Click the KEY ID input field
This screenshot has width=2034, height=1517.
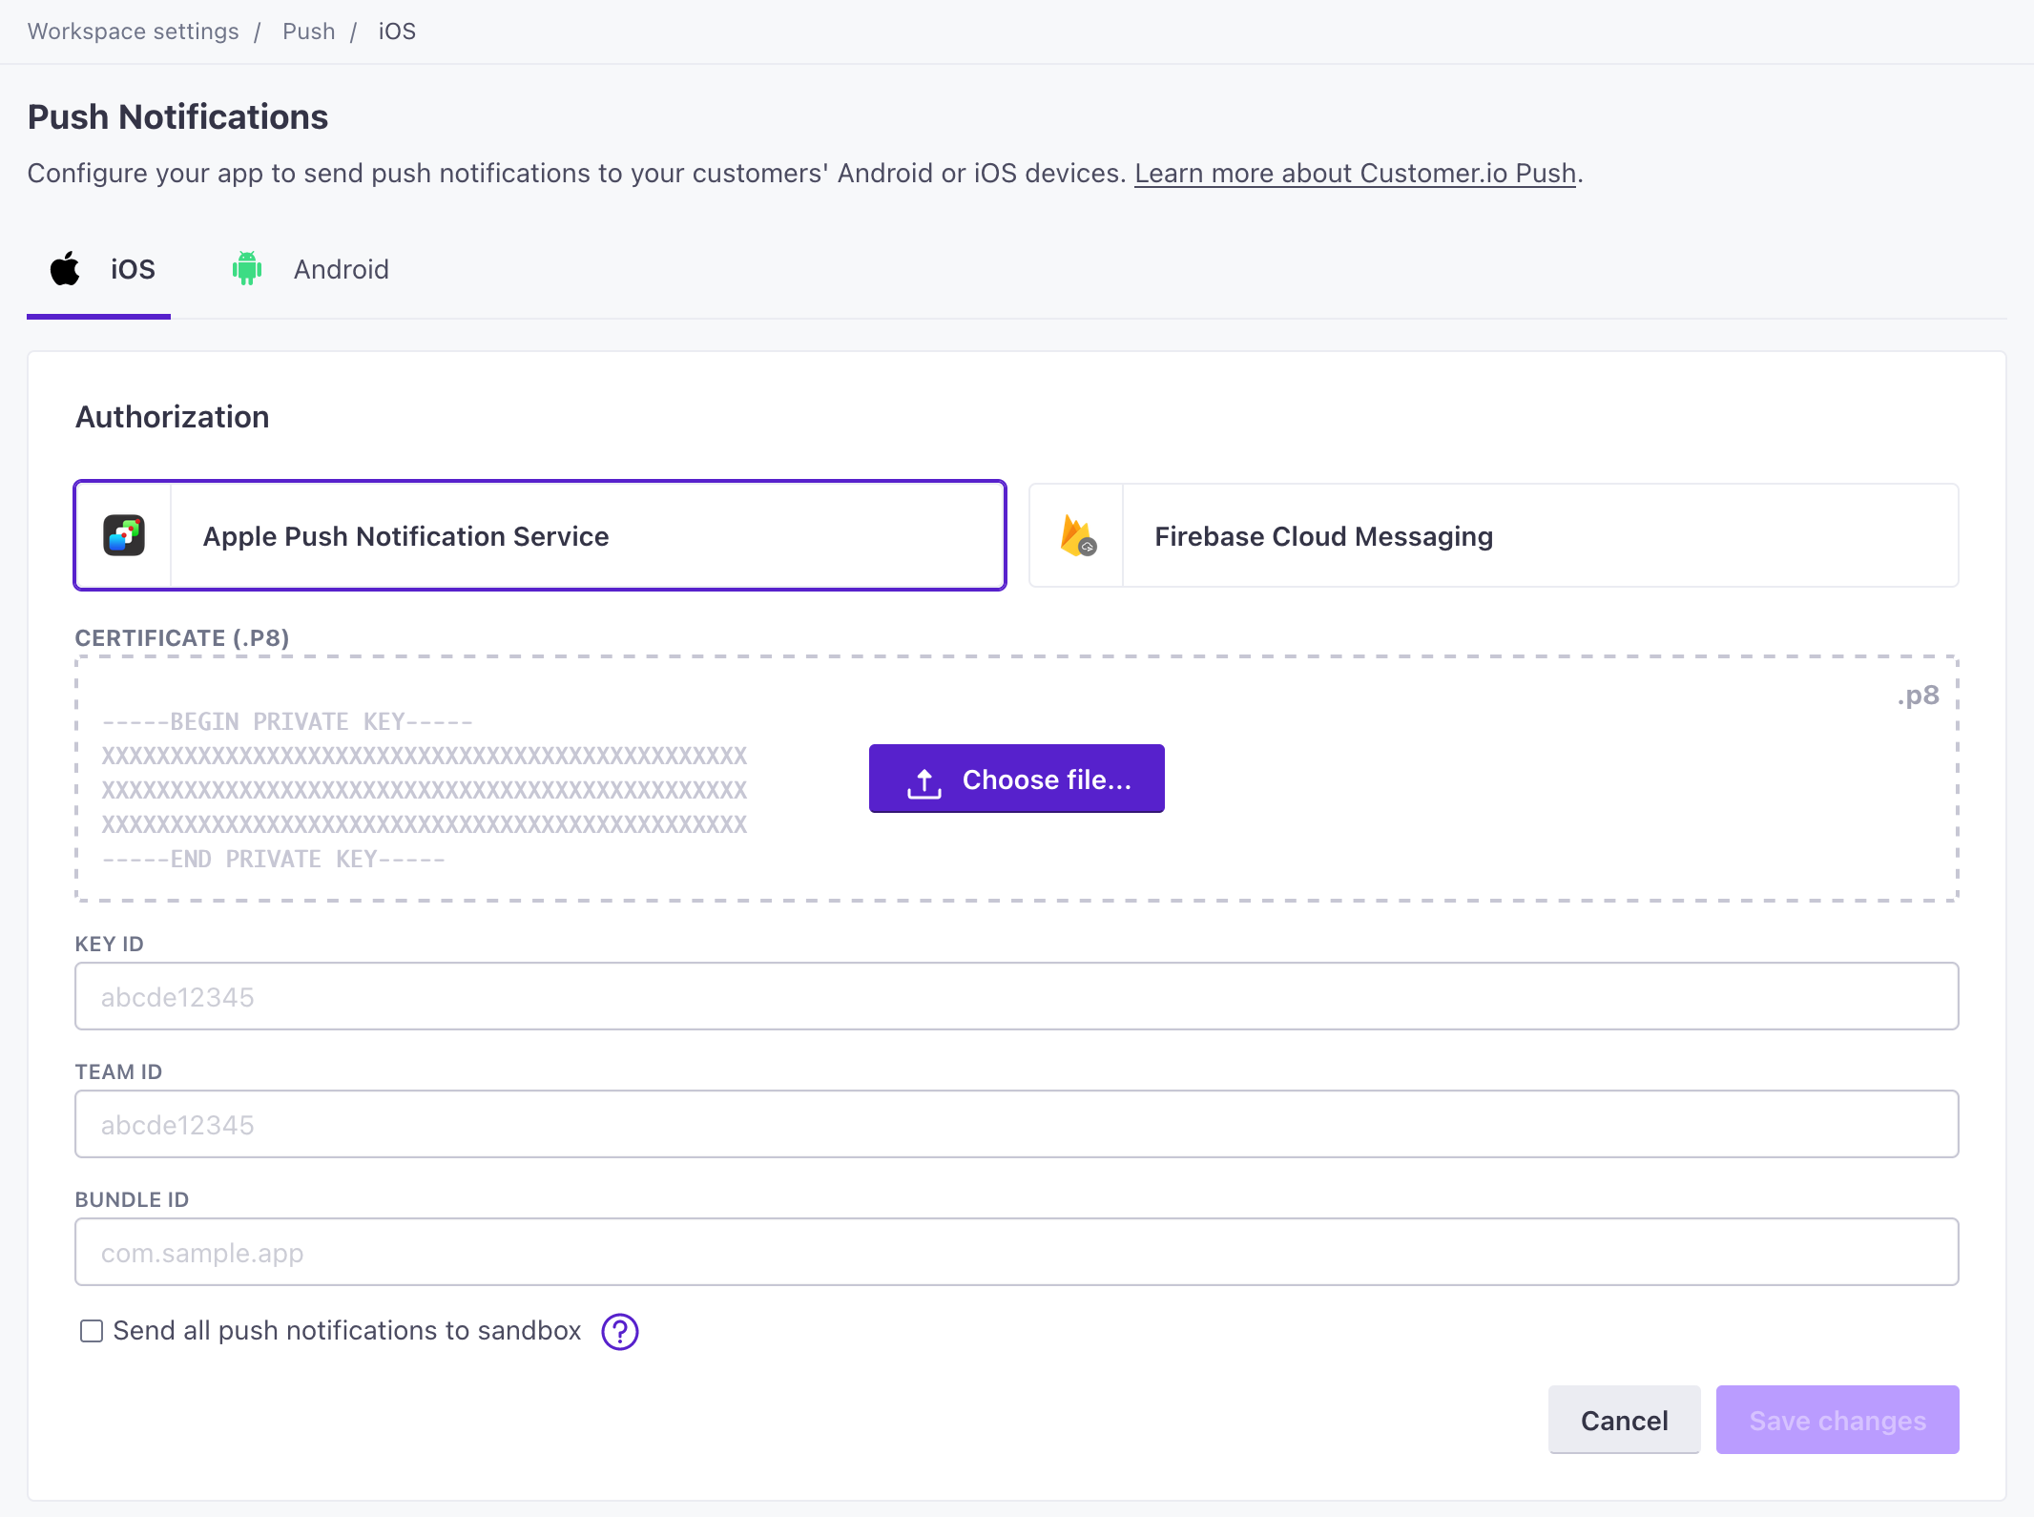[x=1016, y=996]
